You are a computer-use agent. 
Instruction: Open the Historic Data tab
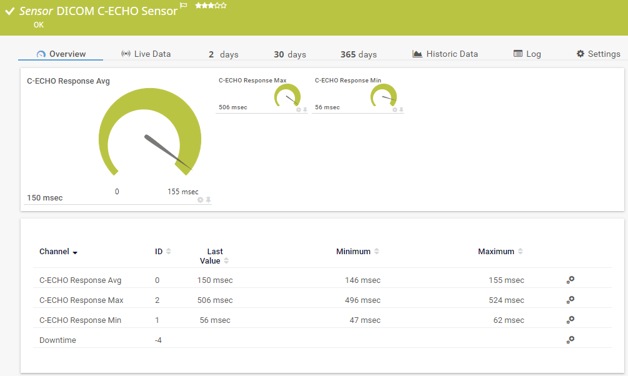coord(445,54)
